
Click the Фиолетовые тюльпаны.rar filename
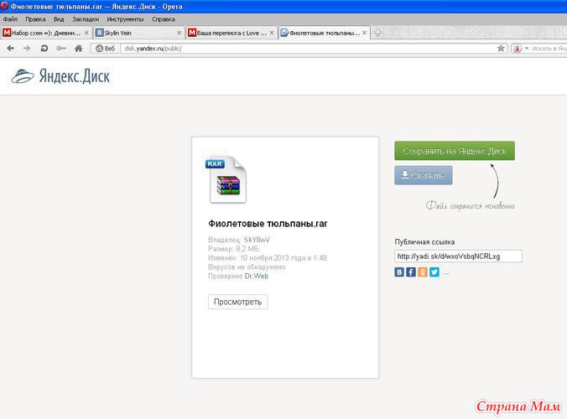pos(268,224)
